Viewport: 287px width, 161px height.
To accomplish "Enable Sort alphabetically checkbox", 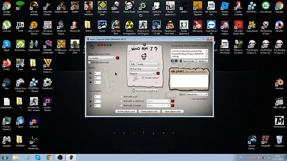I will 89,63.
